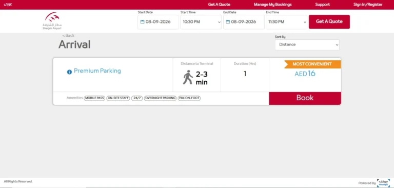Click the walking person icon

coord(188,77)
